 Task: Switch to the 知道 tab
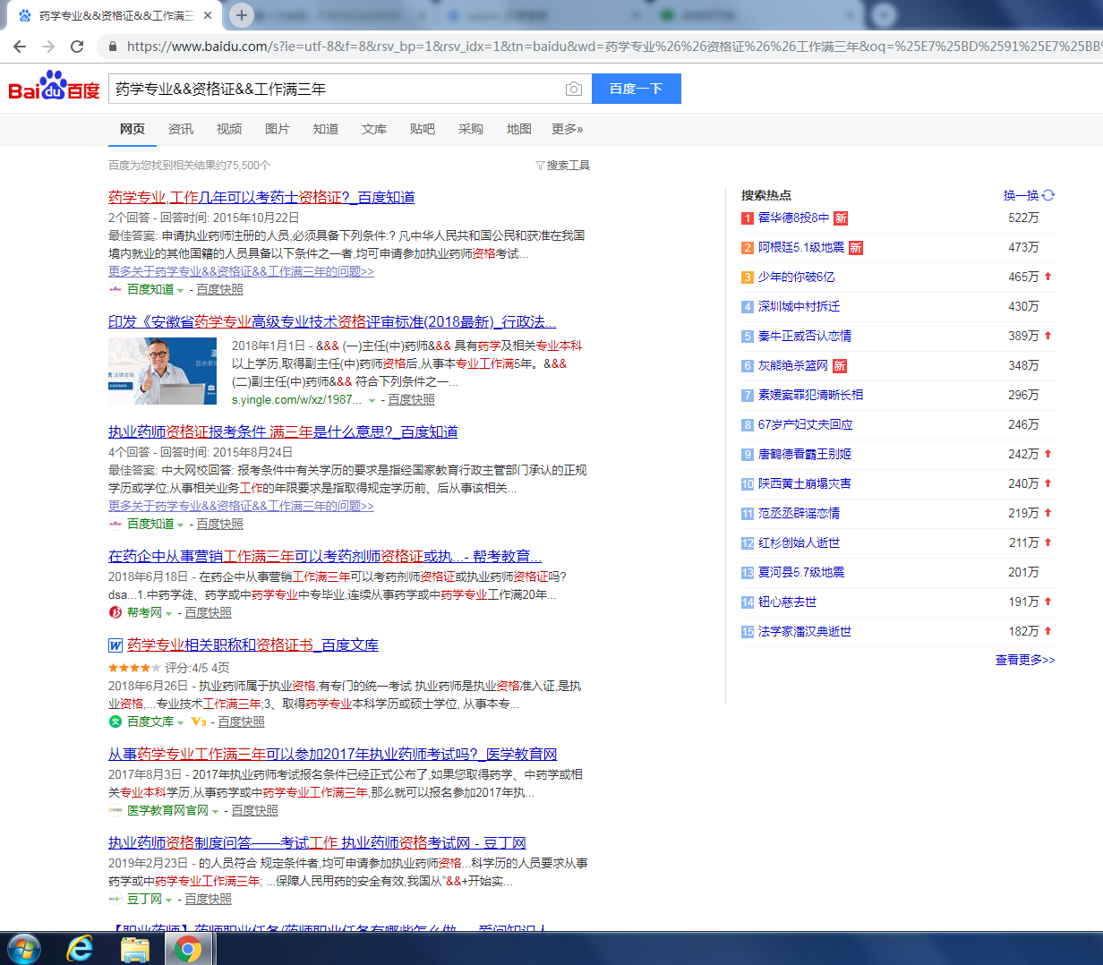[x=326, y=129]
